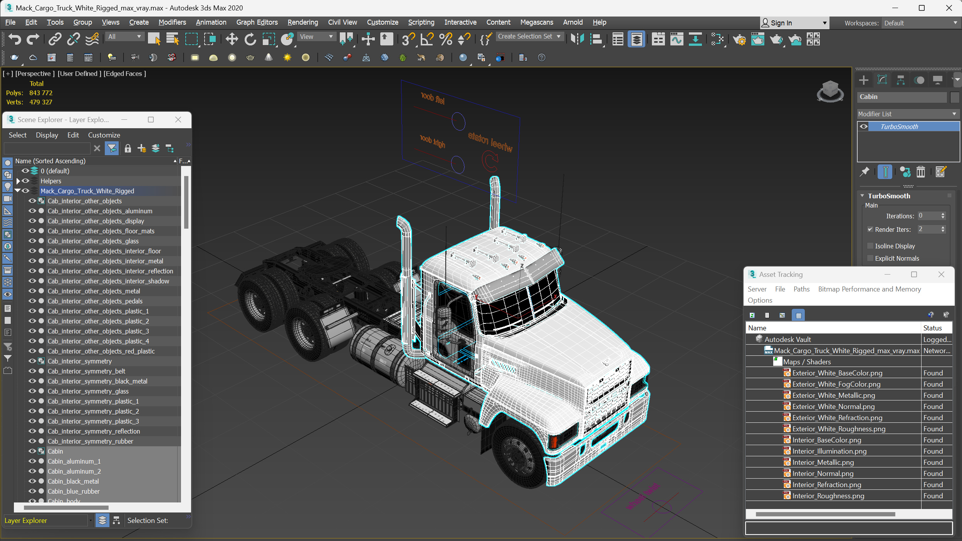This screenshot has height=541, width=962.
Task: Switch to the Hierarchy panel tab
Action: pyautogui.click(x=901, y=80)
